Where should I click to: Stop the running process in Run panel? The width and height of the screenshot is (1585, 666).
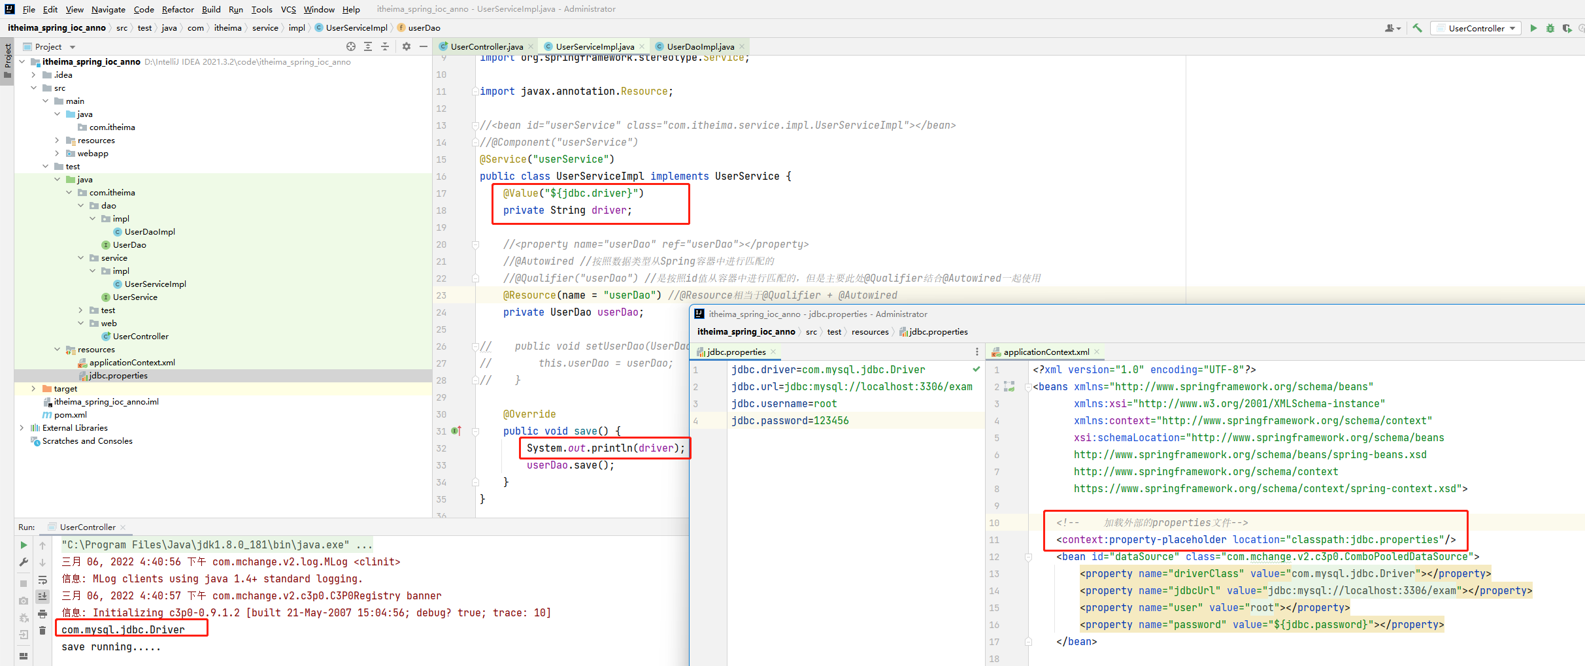click(x=24, y=583)
